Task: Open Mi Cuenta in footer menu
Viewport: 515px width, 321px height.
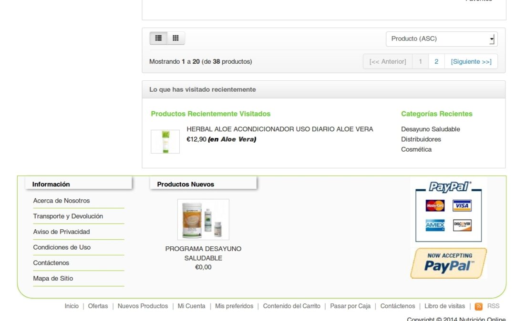Action: click(192, 306)
